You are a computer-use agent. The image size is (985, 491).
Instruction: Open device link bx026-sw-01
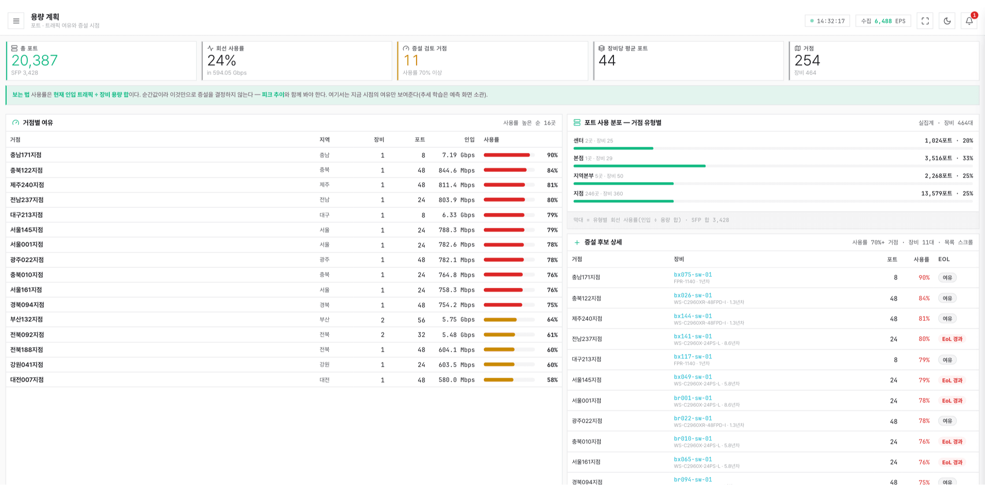[x=693, y=295]
